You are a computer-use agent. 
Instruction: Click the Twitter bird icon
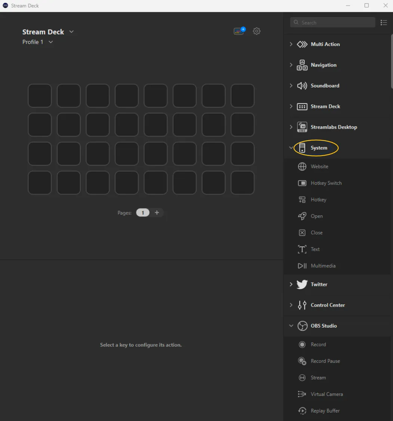click(x=302, y=284)
